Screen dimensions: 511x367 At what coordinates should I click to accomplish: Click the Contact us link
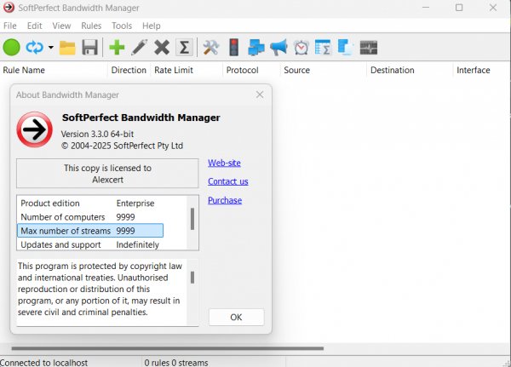pyautogui.click(x=227, y=181)
